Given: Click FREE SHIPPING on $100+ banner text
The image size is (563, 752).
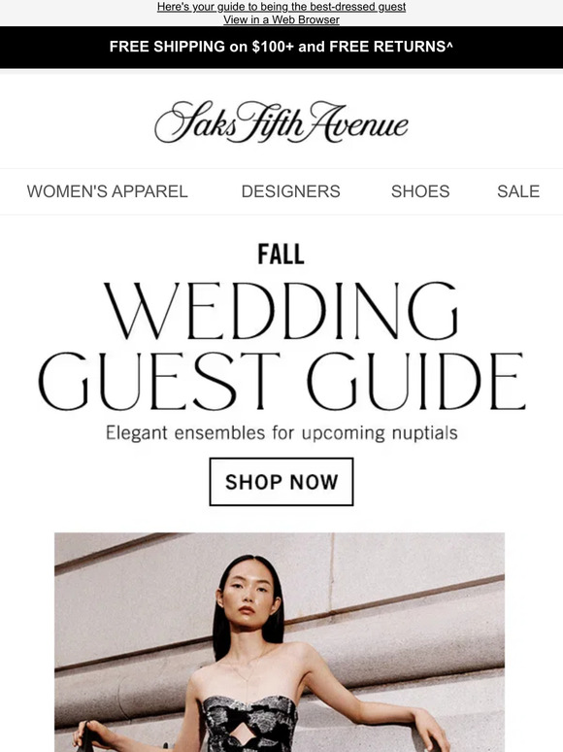Looking at the screenshot, I should pyautogui.click(x=201, y=47).
